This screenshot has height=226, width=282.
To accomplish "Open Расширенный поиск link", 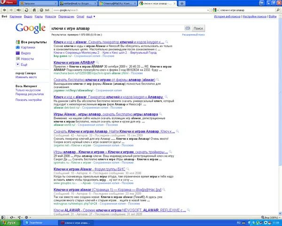I will click(193, 34).
